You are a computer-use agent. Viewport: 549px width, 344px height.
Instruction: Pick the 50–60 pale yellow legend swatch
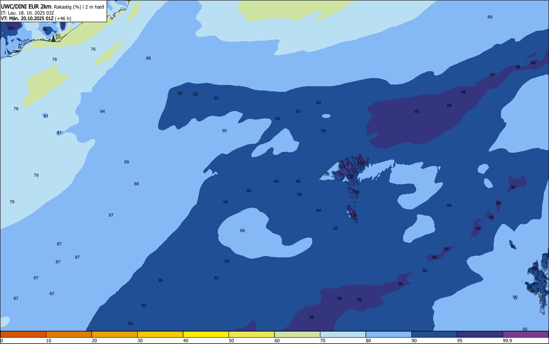click(x=251, y=334)
